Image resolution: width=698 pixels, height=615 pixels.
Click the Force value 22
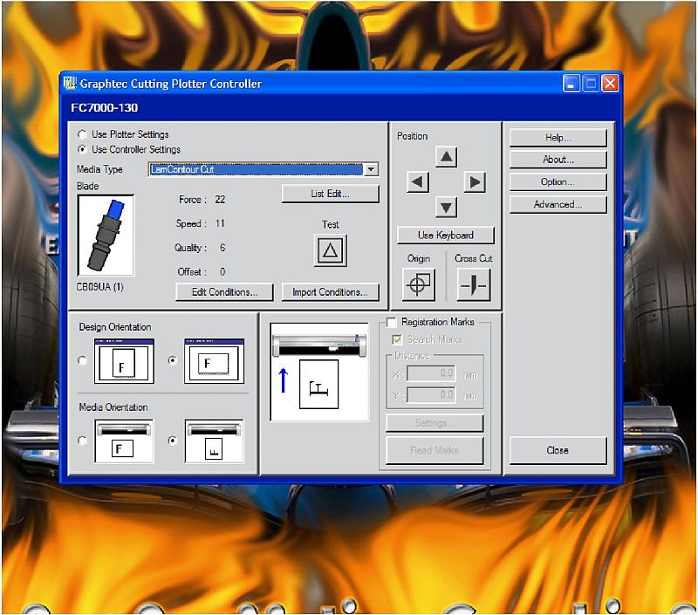[x=220, y=200]
